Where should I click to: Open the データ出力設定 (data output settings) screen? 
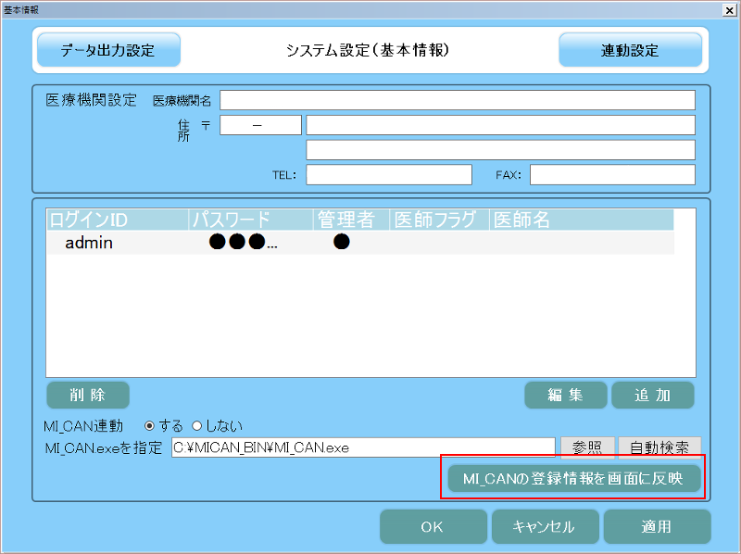click(x=107, y=50)
